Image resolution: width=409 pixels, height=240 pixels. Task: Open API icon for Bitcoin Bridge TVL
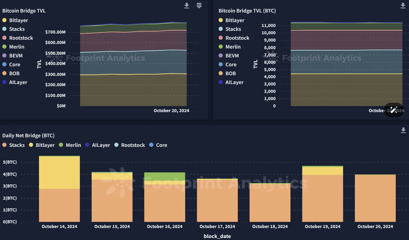tap(199, 5)
